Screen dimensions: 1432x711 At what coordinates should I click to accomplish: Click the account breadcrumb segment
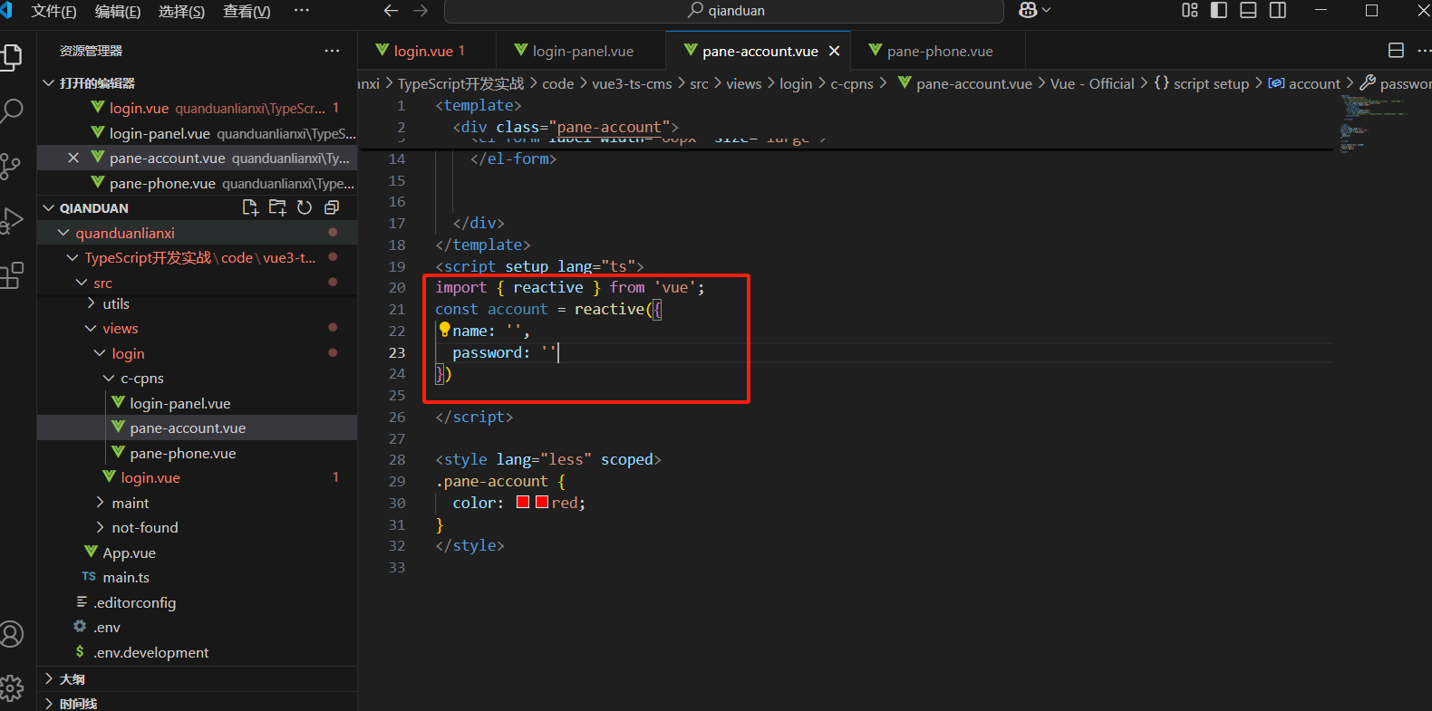click(x=1304, y=83)
